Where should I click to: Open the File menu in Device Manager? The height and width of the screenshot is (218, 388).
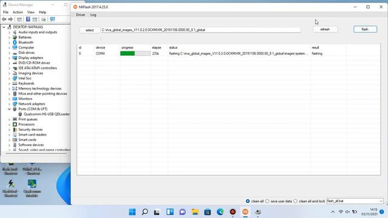click(5, 12)
